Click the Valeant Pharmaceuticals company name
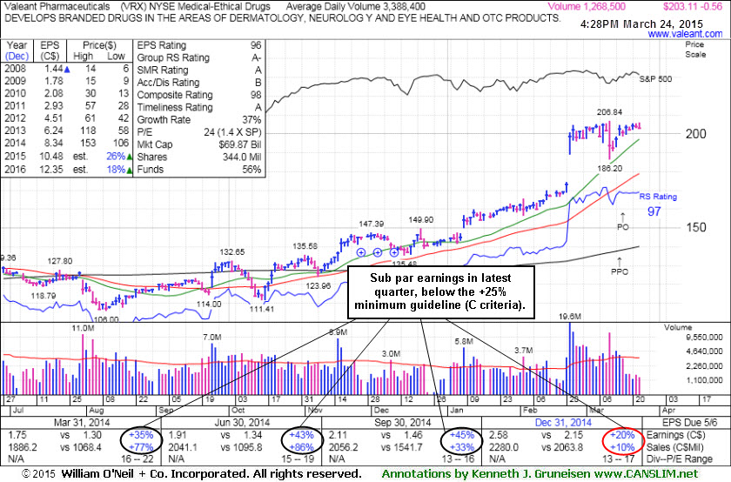This screenshot has width=731, height=482. [57, 7]
